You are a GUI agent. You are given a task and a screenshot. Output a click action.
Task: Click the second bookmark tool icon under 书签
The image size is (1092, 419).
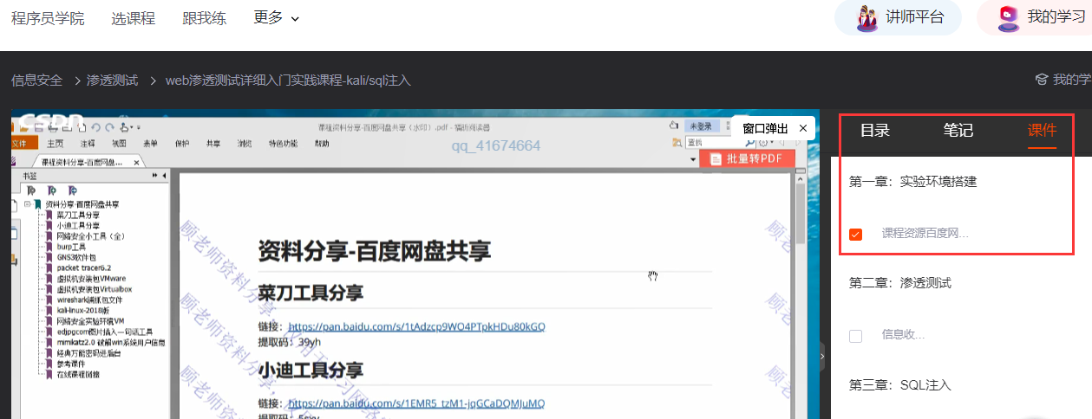pos(52,190)
